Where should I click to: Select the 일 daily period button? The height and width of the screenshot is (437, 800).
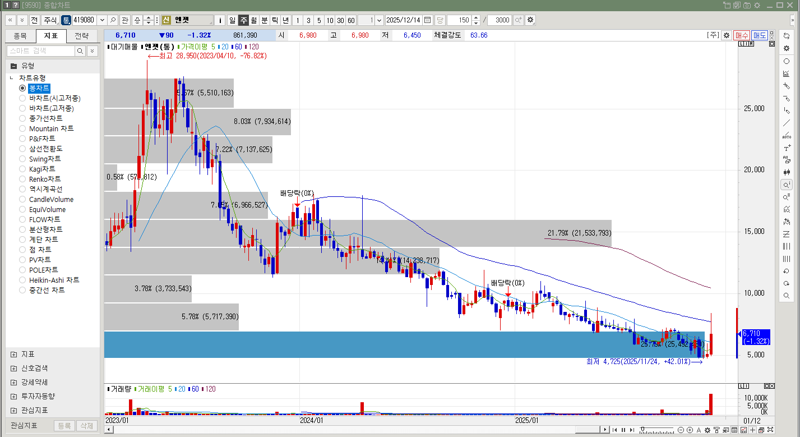[232, 20]
